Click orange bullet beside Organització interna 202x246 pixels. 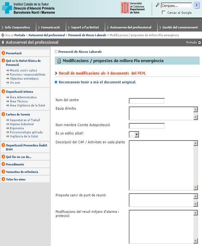pos(3,91)
